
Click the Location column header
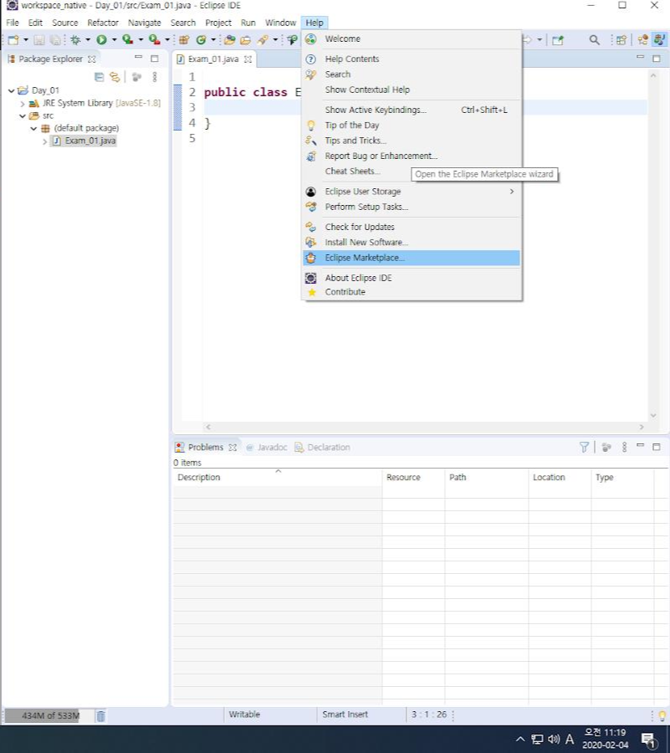coord(560,478)
